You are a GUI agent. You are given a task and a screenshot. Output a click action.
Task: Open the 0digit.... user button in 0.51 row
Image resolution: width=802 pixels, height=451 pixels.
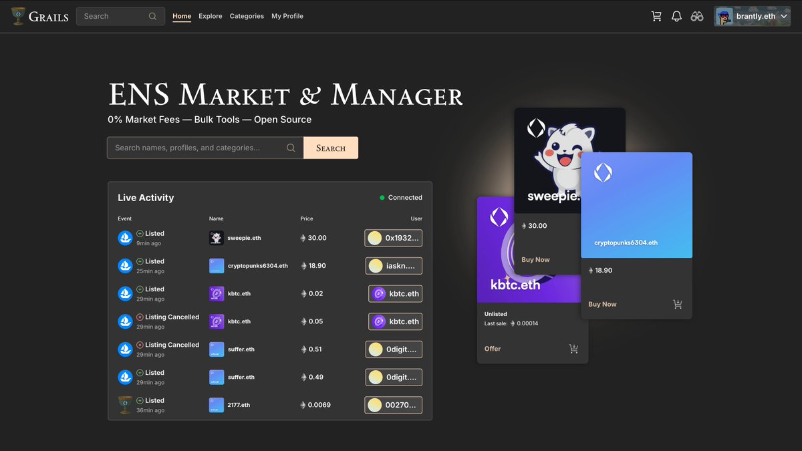click(394, 349)
